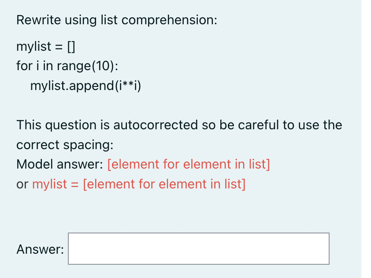Click the red '[element for element in list]' model answer
Screen dimensions: 371x278
pos(189,164)
